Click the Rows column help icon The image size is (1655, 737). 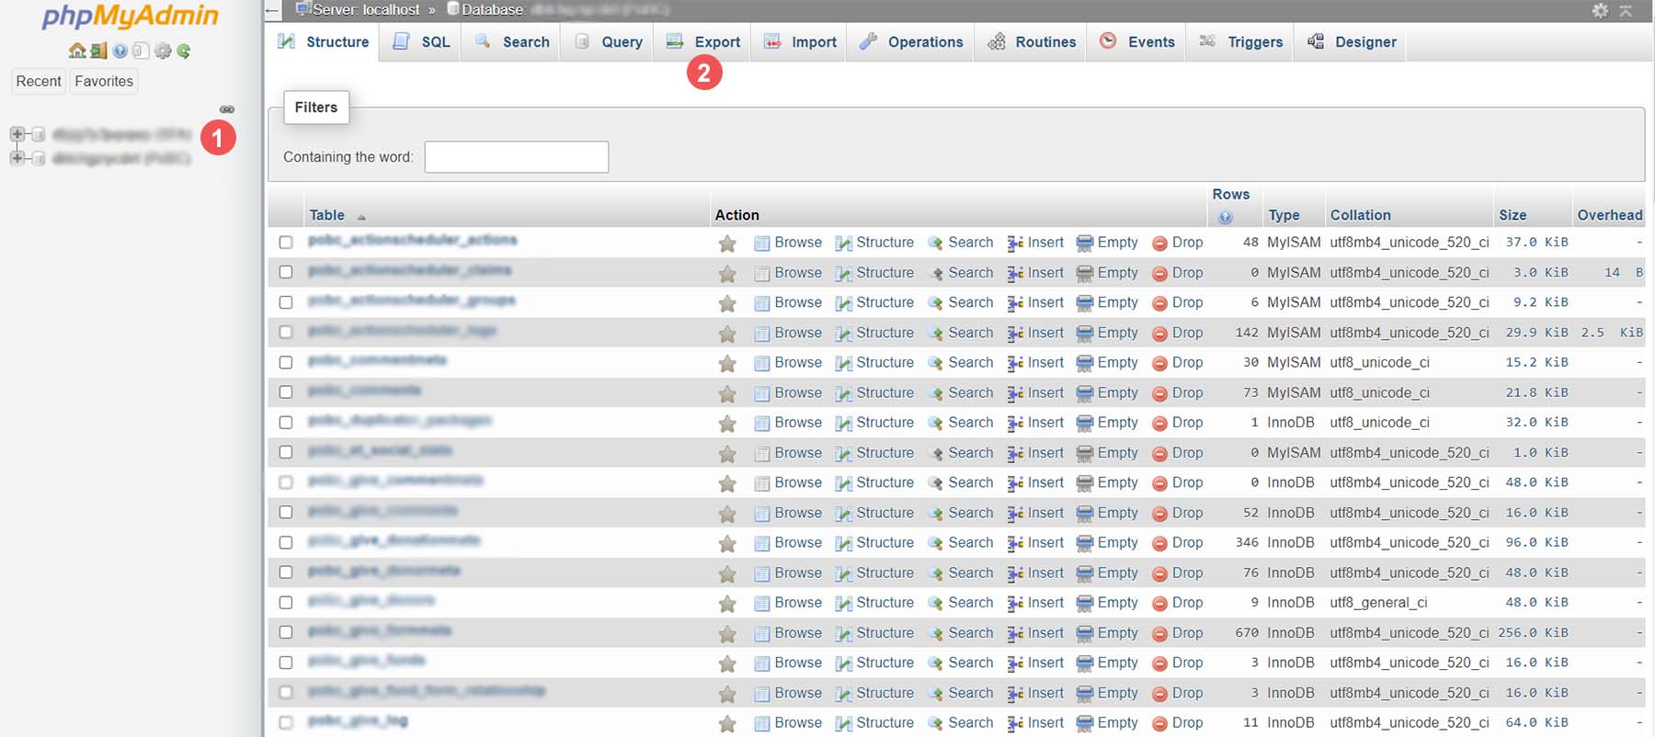coord(1225,218)
